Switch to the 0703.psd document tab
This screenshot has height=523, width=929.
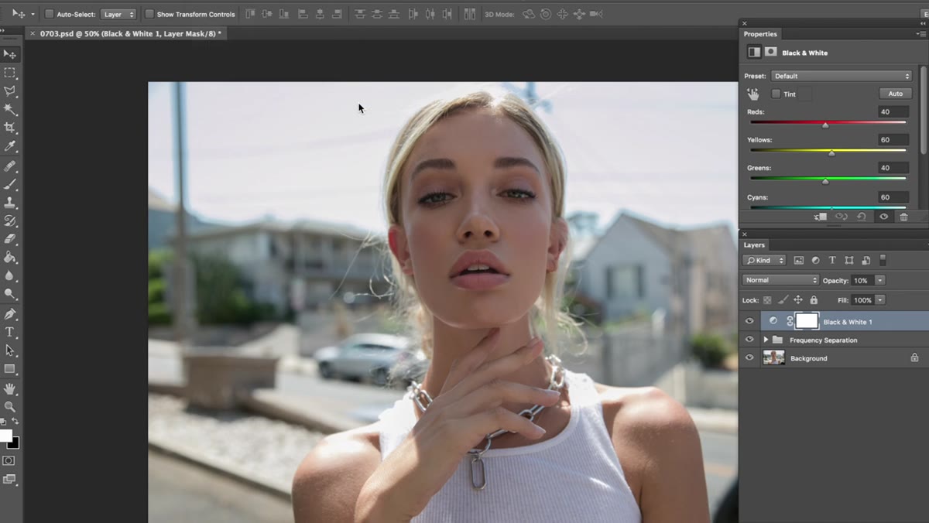(x=130, y=33)
